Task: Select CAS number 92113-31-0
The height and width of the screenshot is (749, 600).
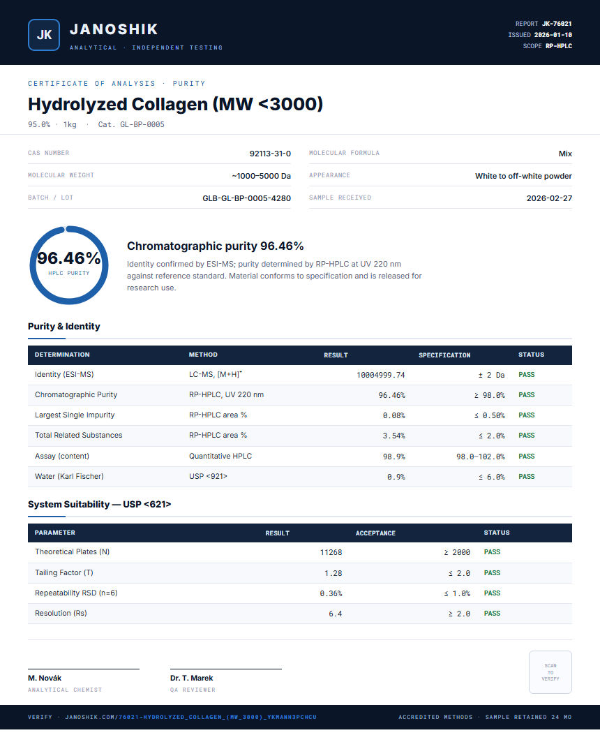Action: (x=270, y=154)
